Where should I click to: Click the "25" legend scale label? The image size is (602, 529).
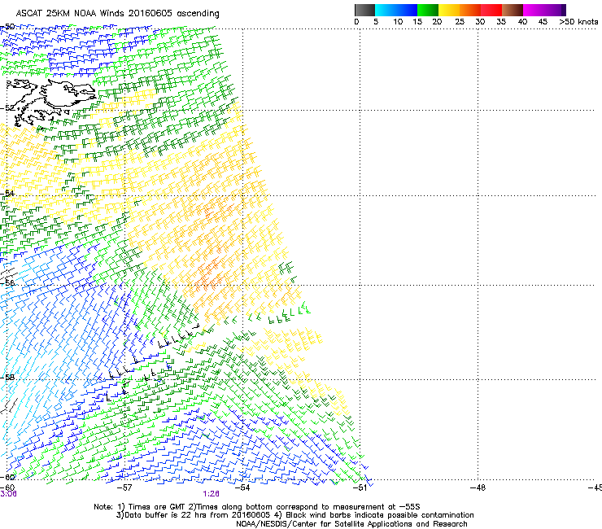[460, 22]
